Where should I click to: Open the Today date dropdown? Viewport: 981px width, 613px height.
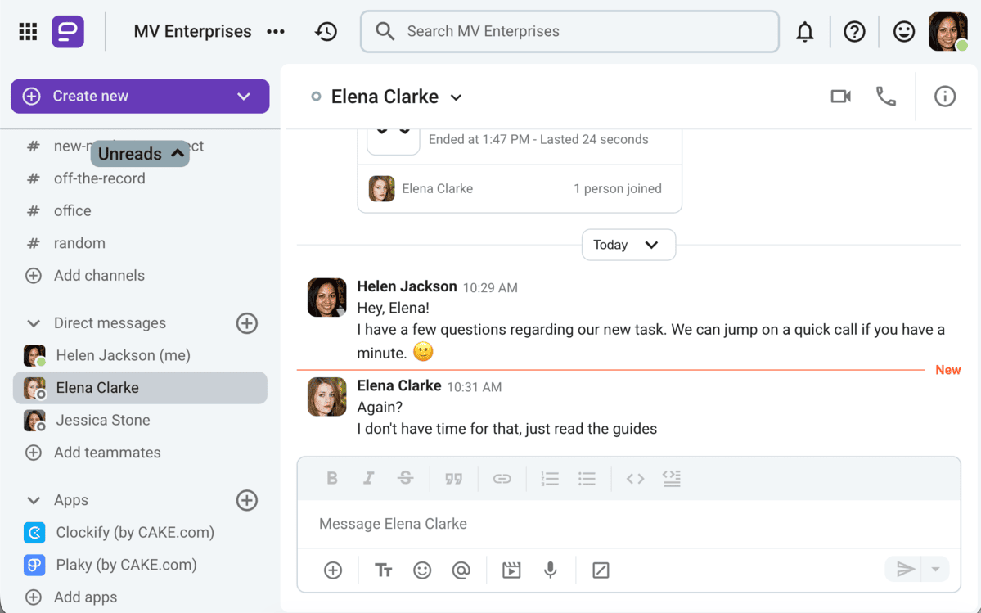[628, 245]
